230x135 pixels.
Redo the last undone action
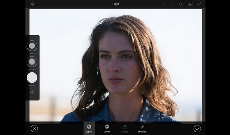[173, 4]
